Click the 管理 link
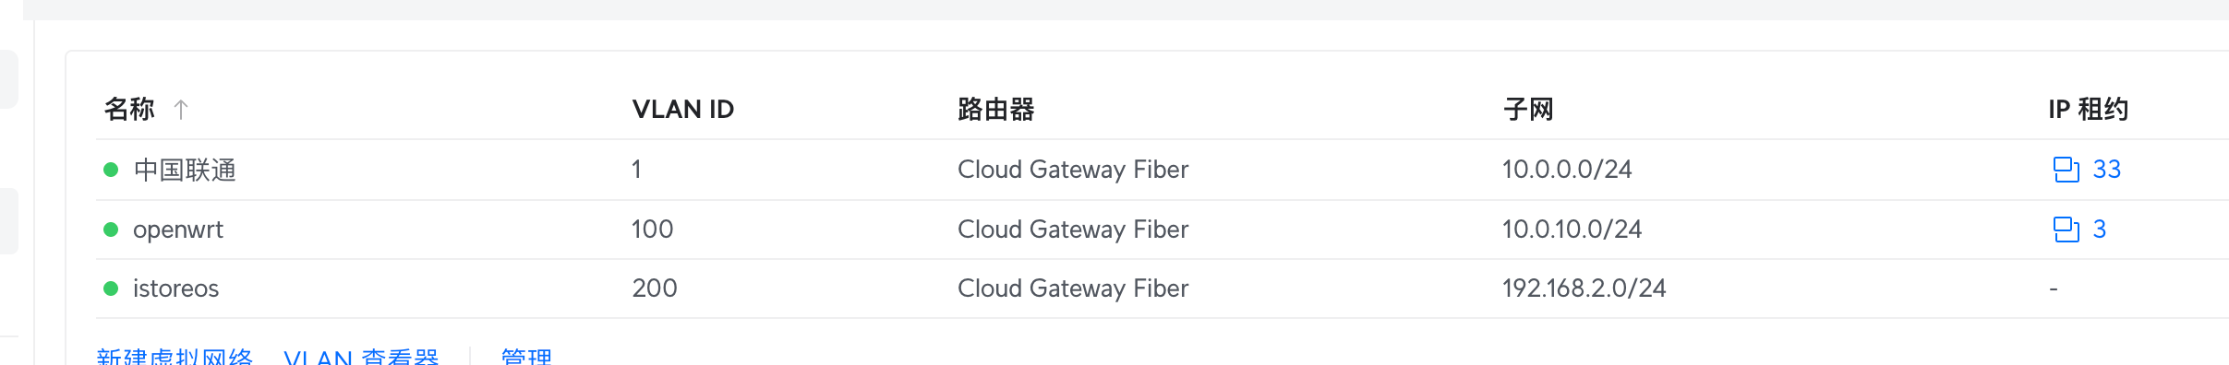The image size is (2229, 365). coord(526,356)
